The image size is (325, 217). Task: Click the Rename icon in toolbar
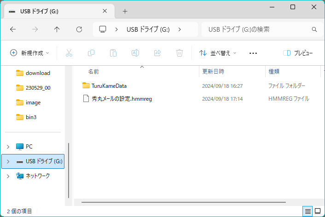coord(135,53)
